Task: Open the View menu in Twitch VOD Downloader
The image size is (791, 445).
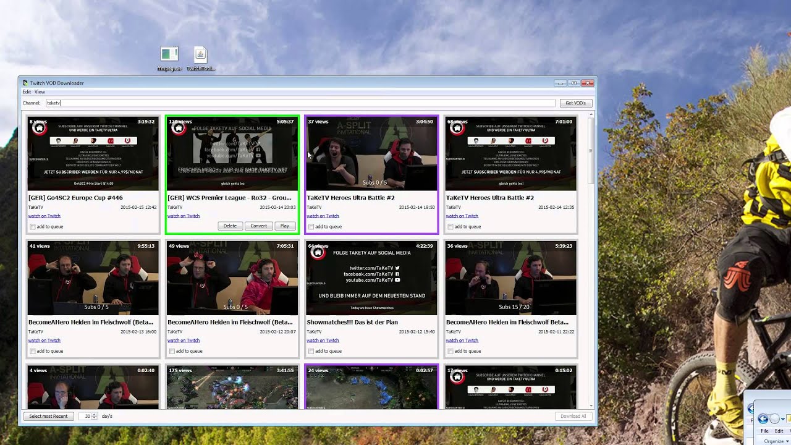Action: point(40,91)
